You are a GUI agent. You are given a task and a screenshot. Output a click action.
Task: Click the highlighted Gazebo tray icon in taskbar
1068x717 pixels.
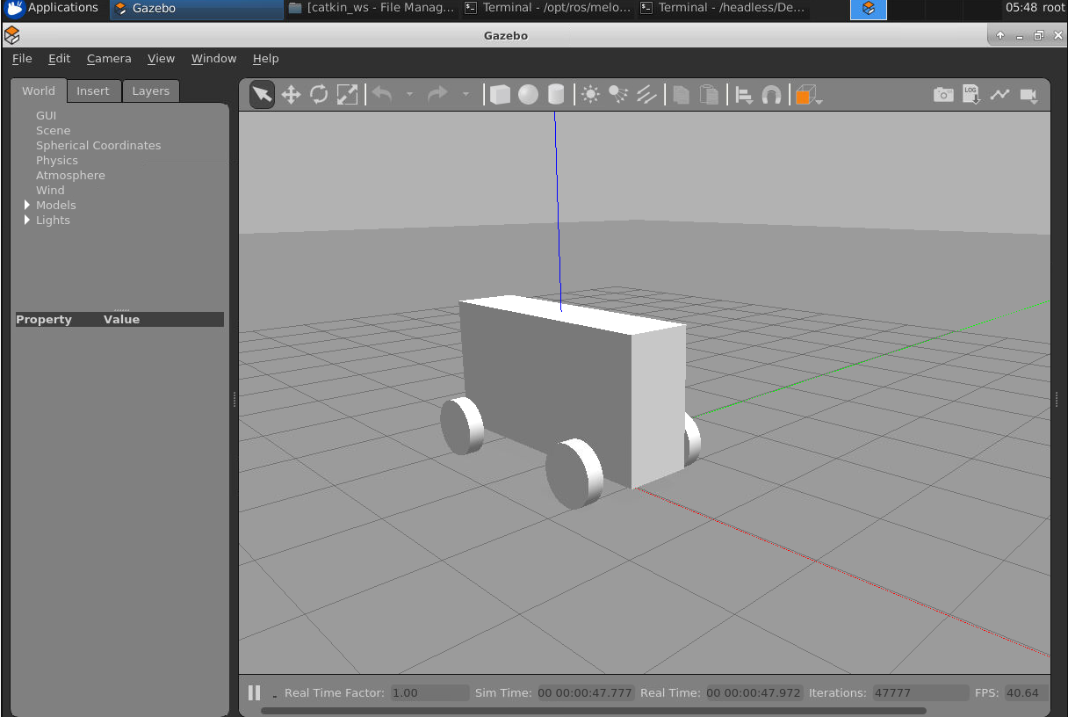pyautogui.click(x=869, y=9)
